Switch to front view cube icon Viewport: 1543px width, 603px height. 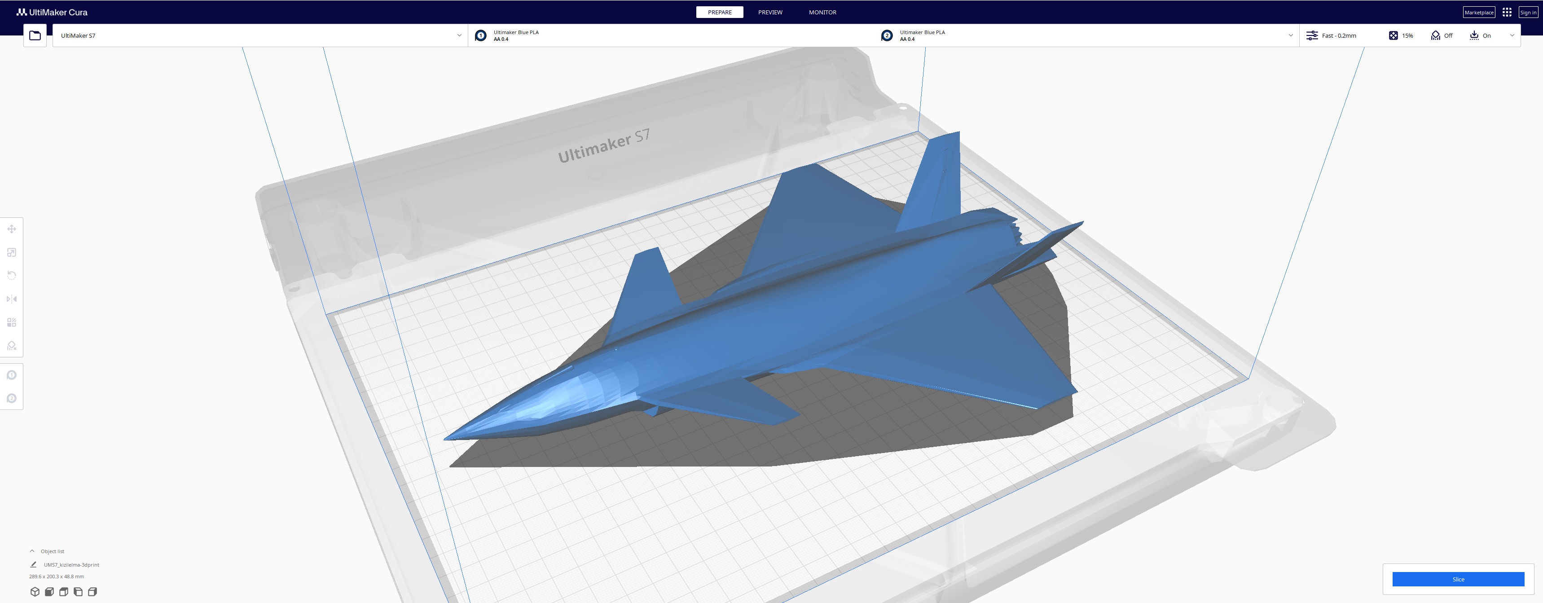click(49, 592)
